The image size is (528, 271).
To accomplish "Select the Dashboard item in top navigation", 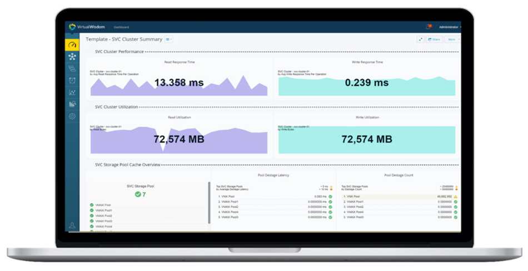I will click(121, 27).
